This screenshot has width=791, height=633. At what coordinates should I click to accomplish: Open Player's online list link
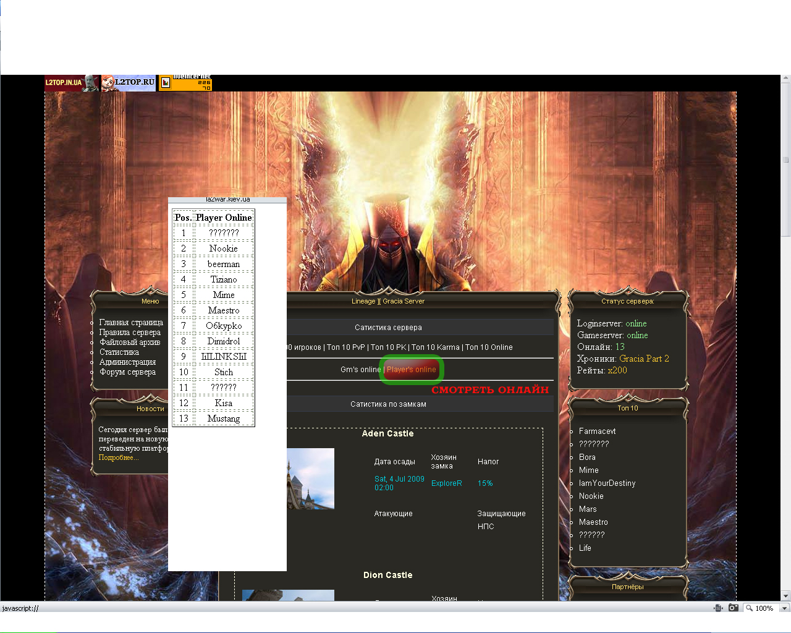[412, 370]
